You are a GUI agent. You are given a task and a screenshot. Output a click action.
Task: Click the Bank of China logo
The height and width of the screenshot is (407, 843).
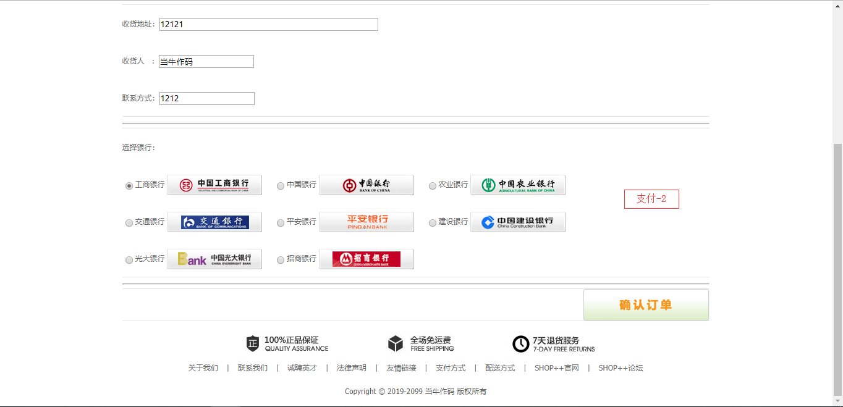pos(366,185)
